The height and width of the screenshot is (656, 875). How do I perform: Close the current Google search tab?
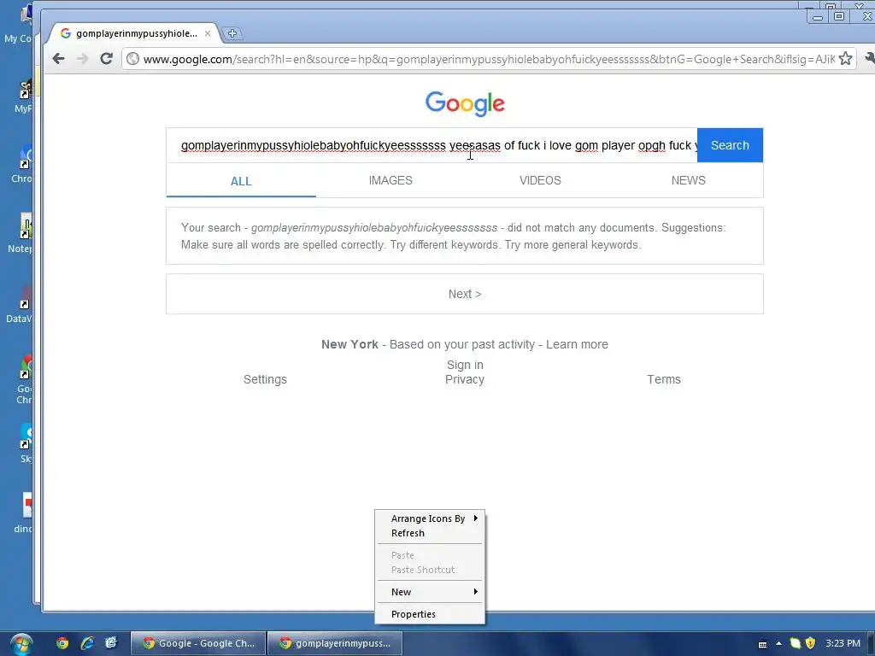208,33
